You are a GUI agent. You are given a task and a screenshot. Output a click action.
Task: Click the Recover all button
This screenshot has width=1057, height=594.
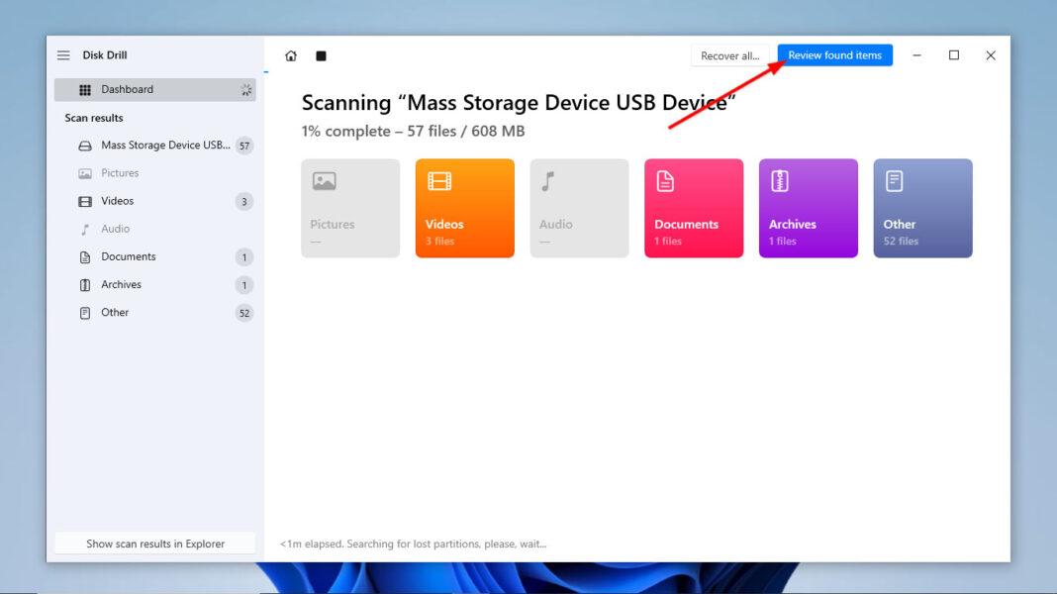pyautogui.click(x=729, y=55)
